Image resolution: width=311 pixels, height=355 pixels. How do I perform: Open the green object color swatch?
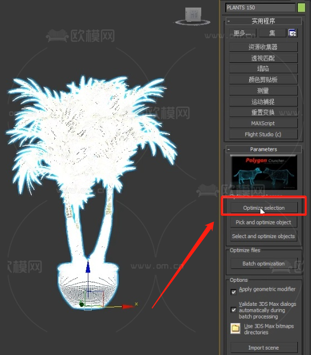point(301,8)
